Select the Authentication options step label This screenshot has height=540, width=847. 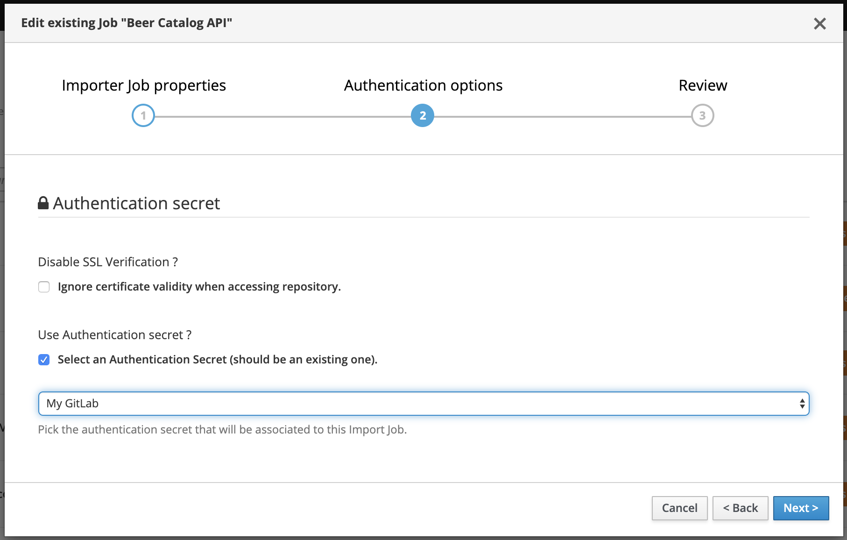(x=423, y=85)
